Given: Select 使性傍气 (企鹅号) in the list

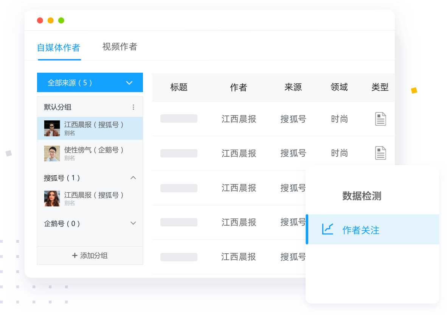Looking at the screenshot, I should point(94,150).
